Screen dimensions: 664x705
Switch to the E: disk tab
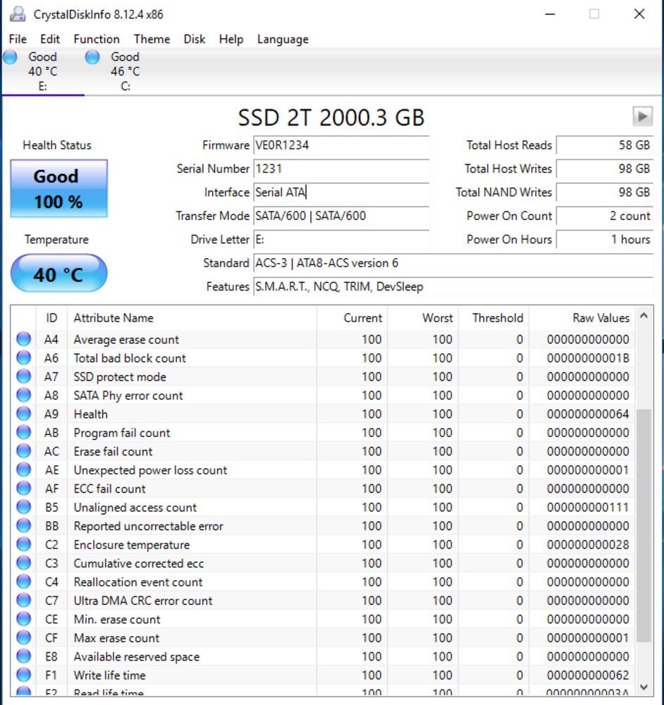[43, 71]
